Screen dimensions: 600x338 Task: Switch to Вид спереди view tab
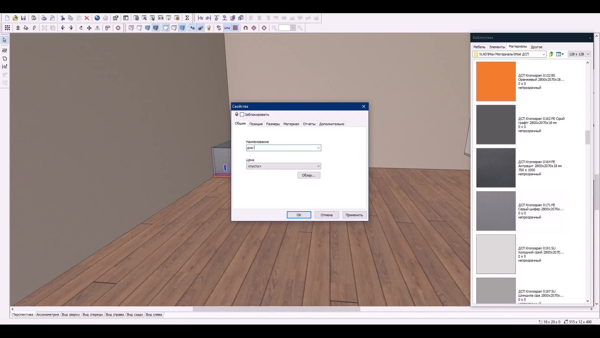click(92, 315)
